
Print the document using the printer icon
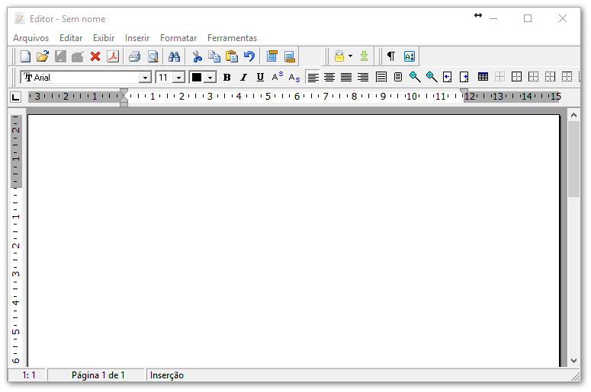point(134,56)
